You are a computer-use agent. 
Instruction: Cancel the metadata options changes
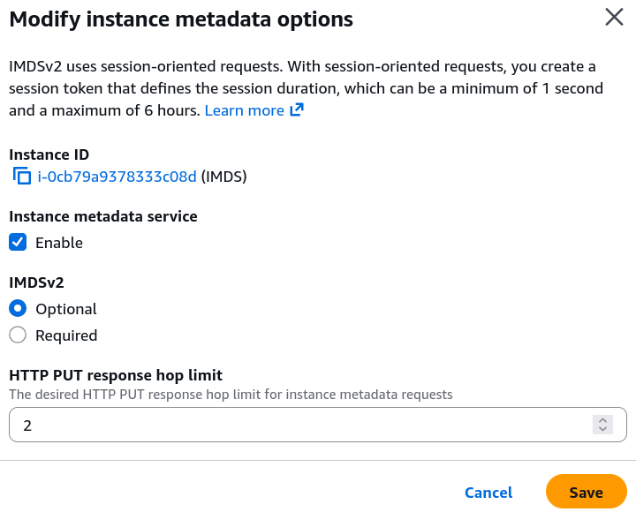coord(488,493)
